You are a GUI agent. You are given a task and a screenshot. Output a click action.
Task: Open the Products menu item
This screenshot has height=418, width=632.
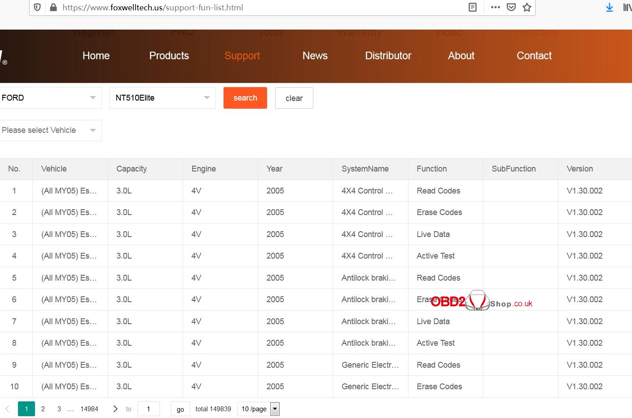[x=169, y=56]
